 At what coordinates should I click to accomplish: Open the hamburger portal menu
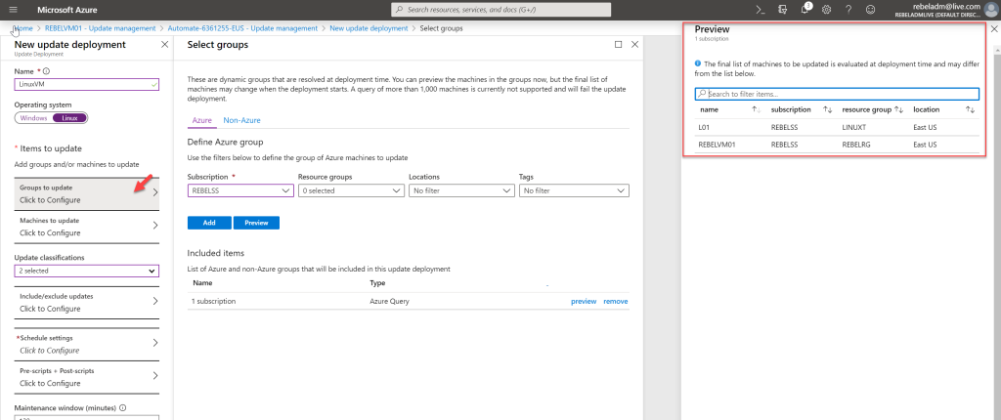point(14,9)
